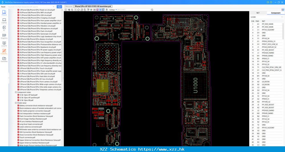Image resolution: width=285 pixels, height=152 pixels.
Task: Open the Favorites category in sidebar
Action: point(4,60)
